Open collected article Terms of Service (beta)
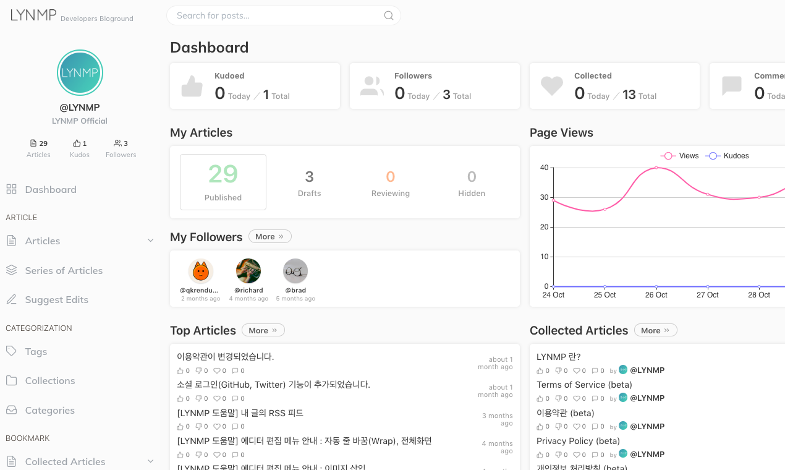785x470 pixels. click(584, 385)
